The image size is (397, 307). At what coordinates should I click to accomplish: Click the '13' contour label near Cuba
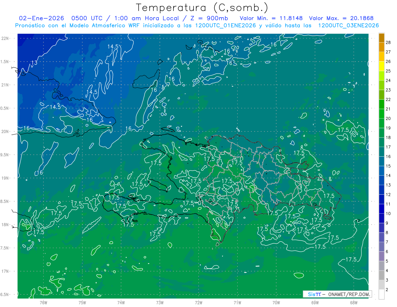pyautogui.click(x=34, y=63)
